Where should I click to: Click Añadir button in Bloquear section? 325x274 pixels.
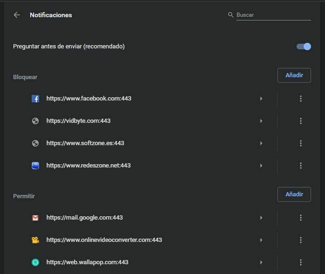[x=294, y=75]
